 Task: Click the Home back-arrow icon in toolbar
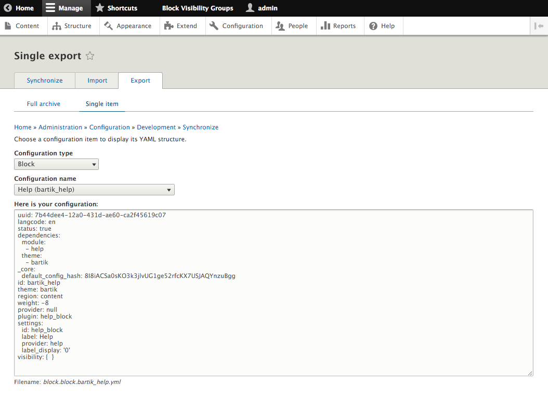coord(8,8)
